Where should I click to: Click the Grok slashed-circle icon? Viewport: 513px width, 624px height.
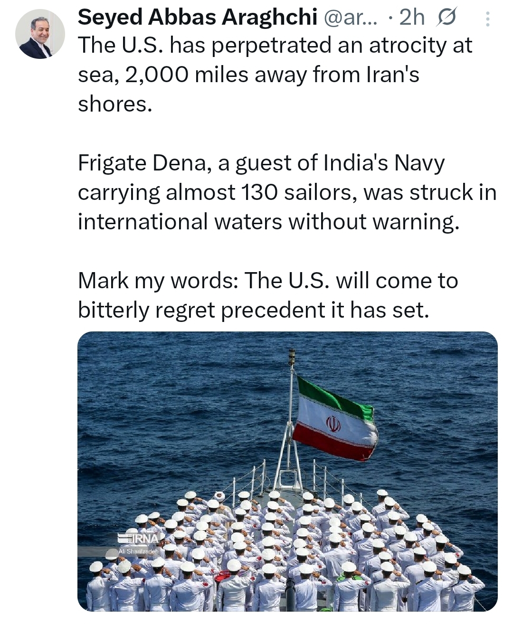click(x=446, y=18)
